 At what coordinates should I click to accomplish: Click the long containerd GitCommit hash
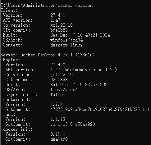100,109
